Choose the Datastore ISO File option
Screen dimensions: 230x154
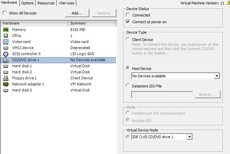point(128,86)
